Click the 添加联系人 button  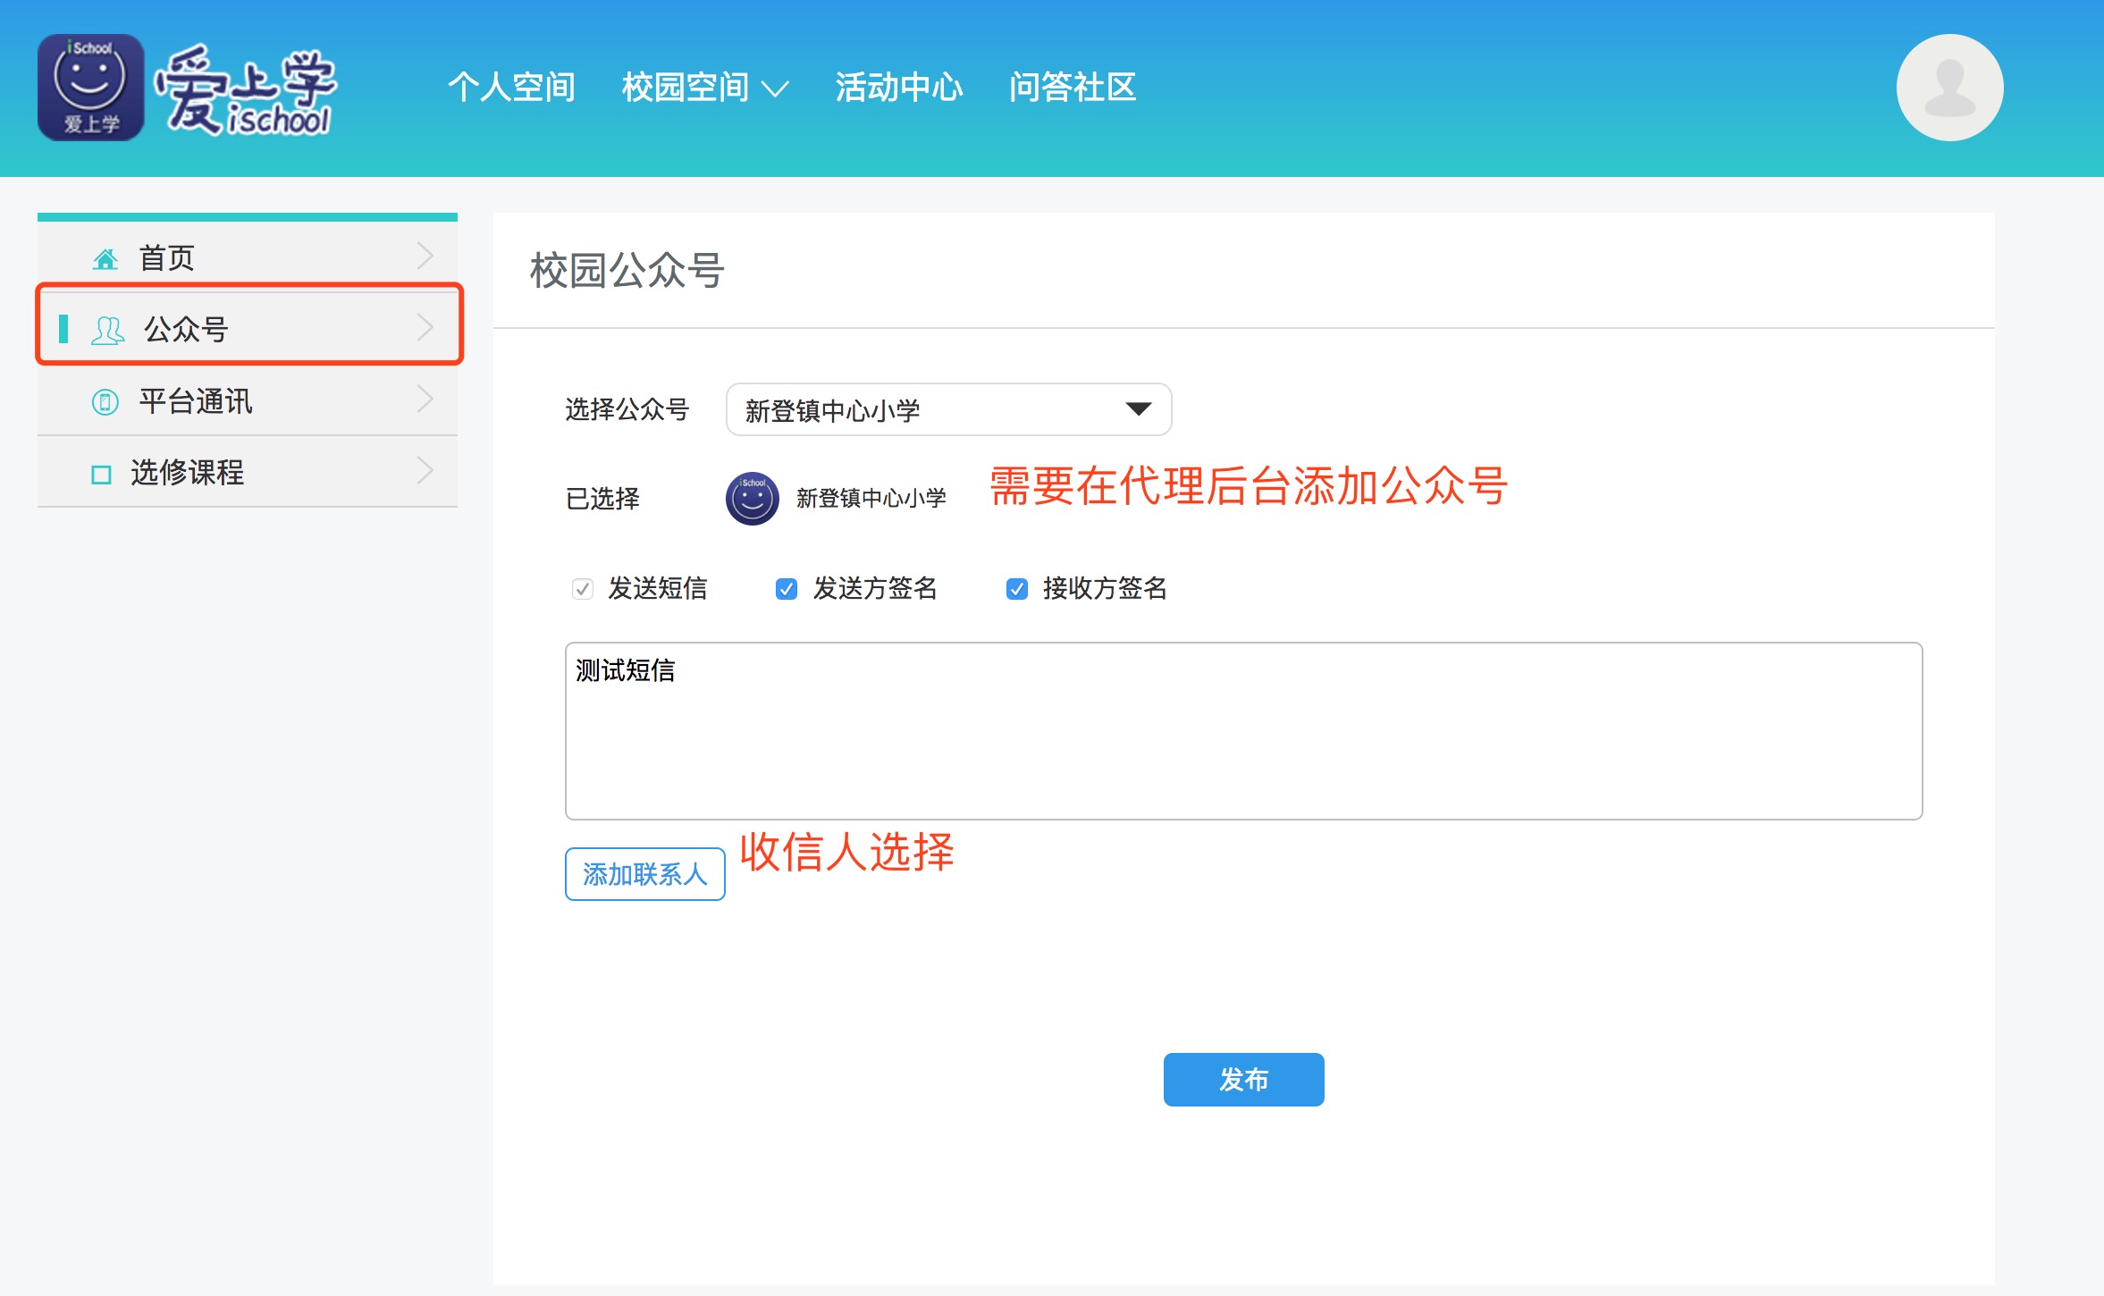click(x=644, y=874)
